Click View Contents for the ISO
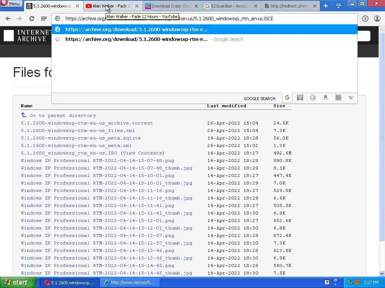385x288 pixels. (142, 153)
